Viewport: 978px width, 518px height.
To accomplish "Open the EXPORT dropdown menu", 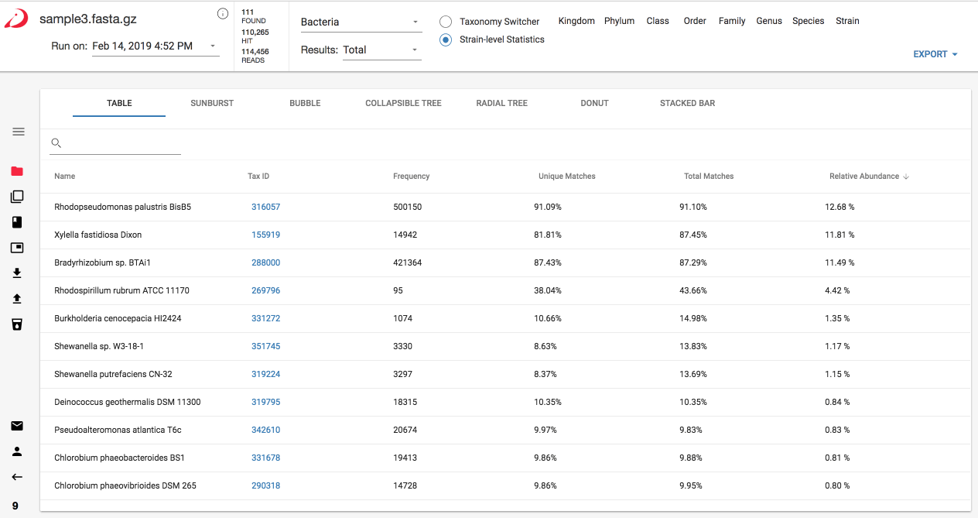I will (x=935, y=54).
